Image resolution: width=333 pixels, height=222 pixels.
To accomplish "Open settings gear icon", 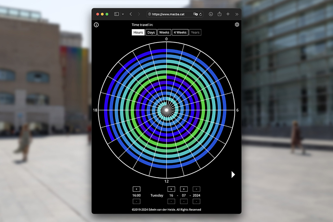I will [x=237, y=25].
